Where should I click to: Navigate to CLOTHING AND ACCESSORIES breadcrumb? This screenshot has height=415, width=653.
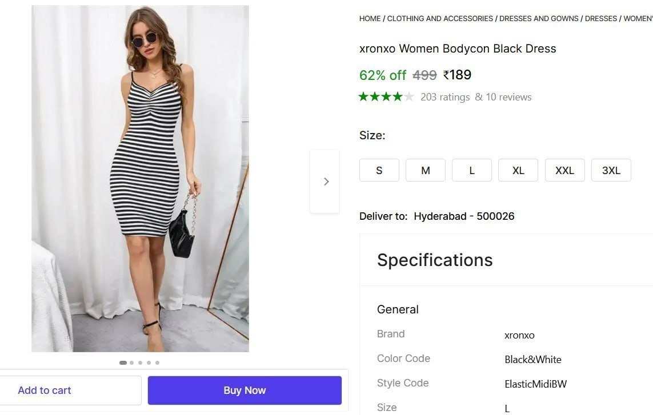[440, 18]
